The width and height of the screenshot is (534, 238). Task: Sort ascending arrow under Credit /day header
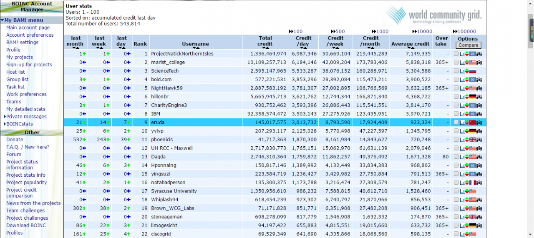pyautogui.click(x=305, y=48)
